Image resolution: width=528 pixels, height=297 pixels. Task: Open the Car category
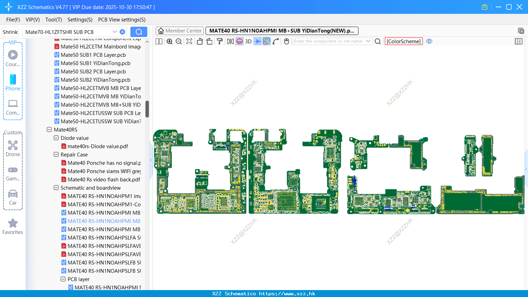13,197
